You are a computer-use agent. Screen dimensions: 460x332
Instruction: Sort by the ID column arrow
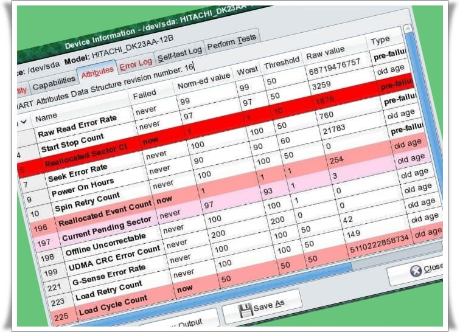(24, 122)
